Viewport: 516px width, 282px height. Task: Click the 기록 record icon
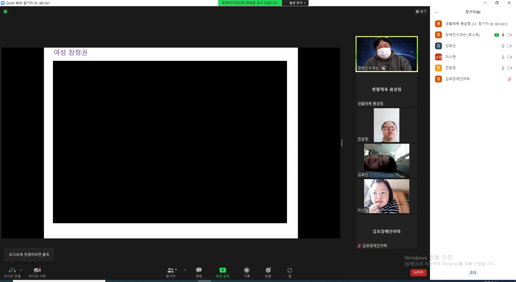click(x=247, y=270)
